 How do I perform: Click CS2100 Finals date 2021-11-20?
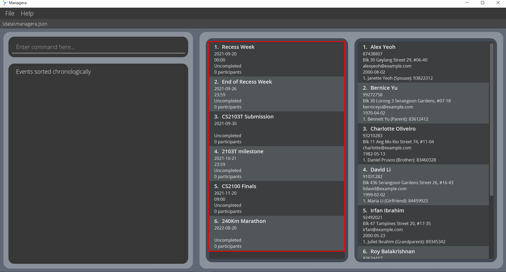pos(225,193)
